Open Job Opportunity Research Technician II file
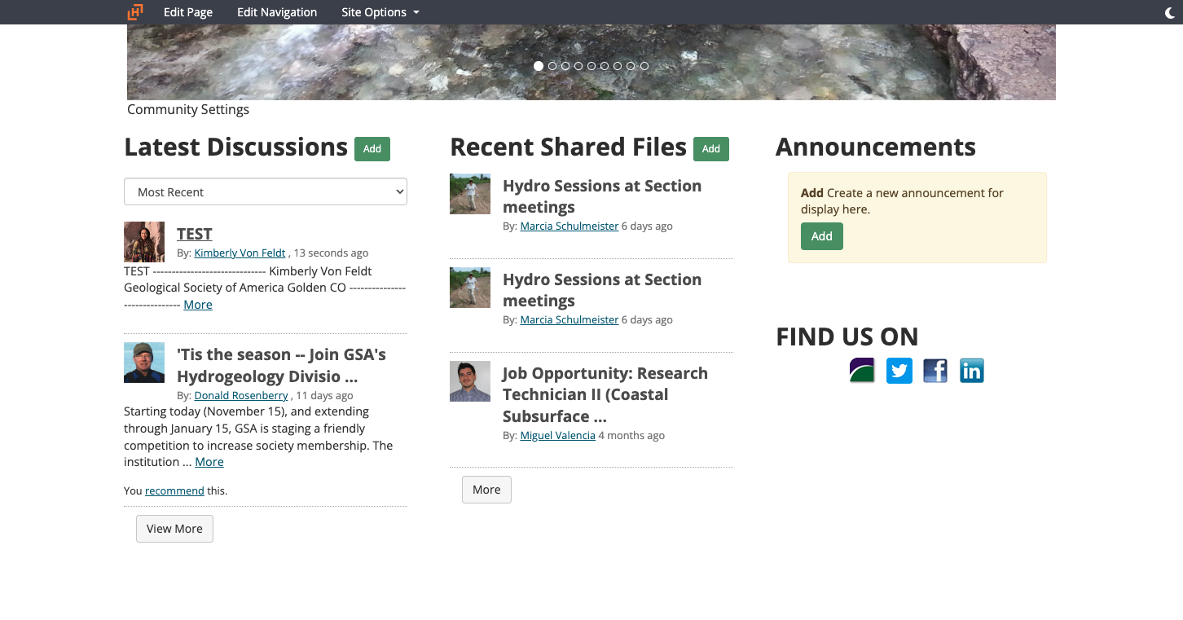 pyautogui.click(x=605, y=394)
